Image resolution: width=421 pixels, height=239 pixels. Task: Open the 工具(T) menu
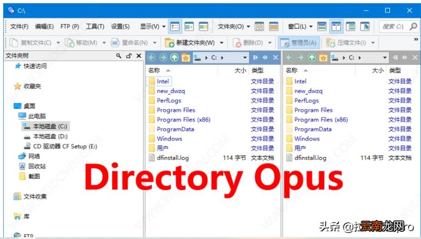coord(95,26)
